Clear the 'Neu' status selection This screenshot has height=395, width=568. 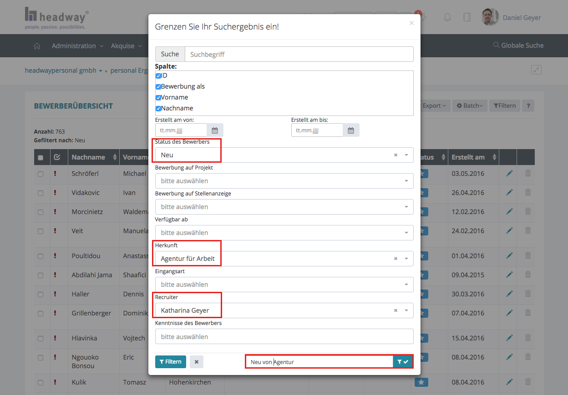pyautogui.click(x=396, y=155)
